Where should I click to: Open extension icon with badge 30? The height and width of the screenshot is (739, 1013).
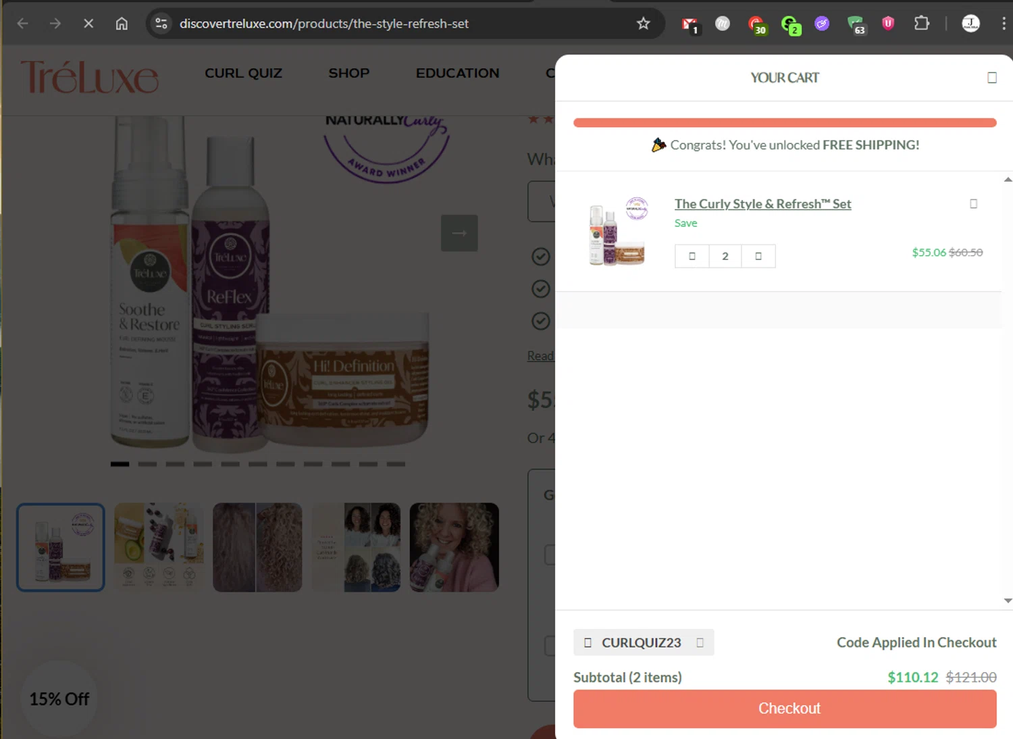757,25
